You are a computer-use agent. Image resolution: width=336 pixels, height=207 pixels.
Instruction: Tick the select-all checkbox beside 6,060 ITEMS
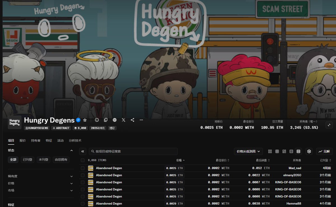tap(83, 160)
